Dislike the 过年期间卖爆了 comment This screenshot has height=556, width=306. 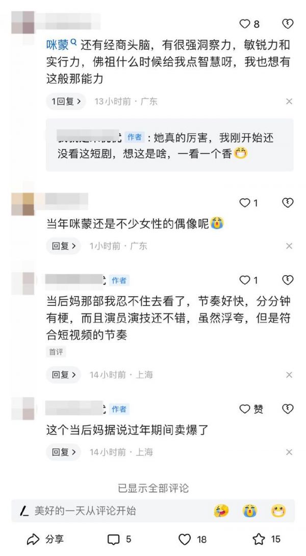click(288, 409)
